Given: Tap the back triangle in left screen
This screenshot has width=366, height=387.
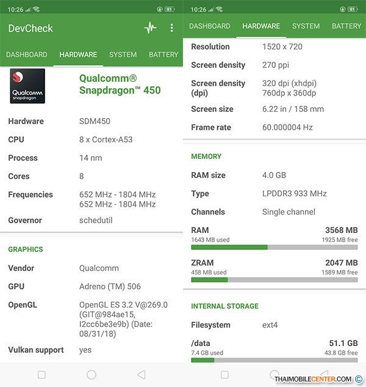Looking at the screenshot, I should (x=142, y=375).
